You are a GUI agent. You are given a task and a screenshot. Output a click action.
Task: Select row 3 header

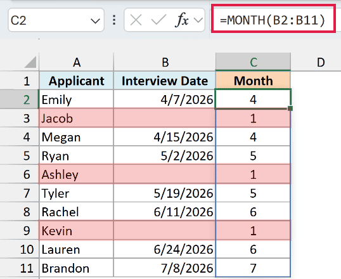[20, 118]
